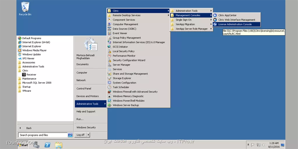The width and height of the screenshot is (298, 149).
Task: Click the search magnifier button
Action: [x=70, y=135]
